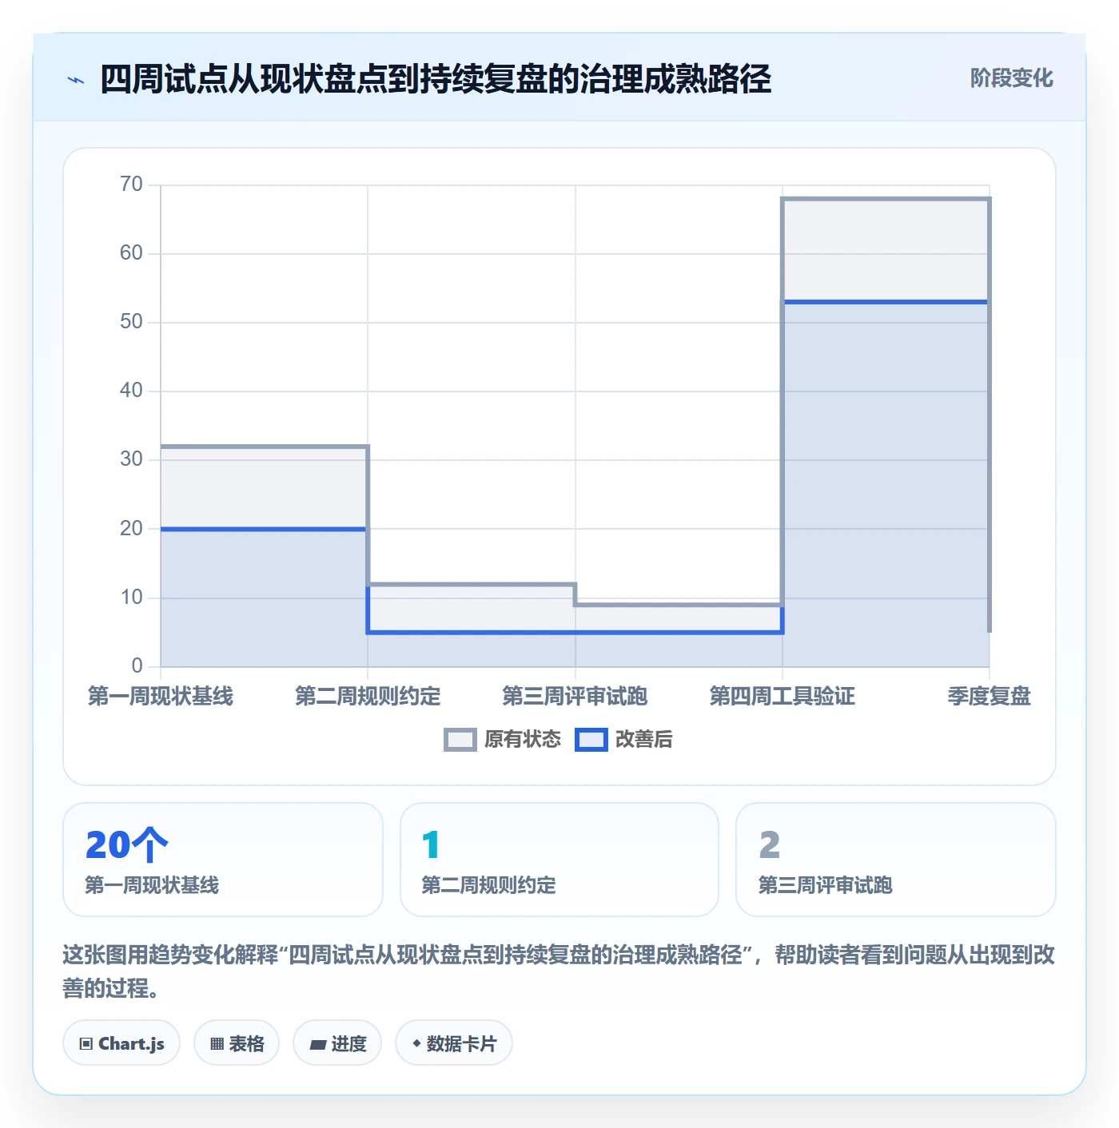This screenshot has width=1119, height=1128.
Task: Click the gray 原有状态 step line at value 32
Action: point(264,447)
